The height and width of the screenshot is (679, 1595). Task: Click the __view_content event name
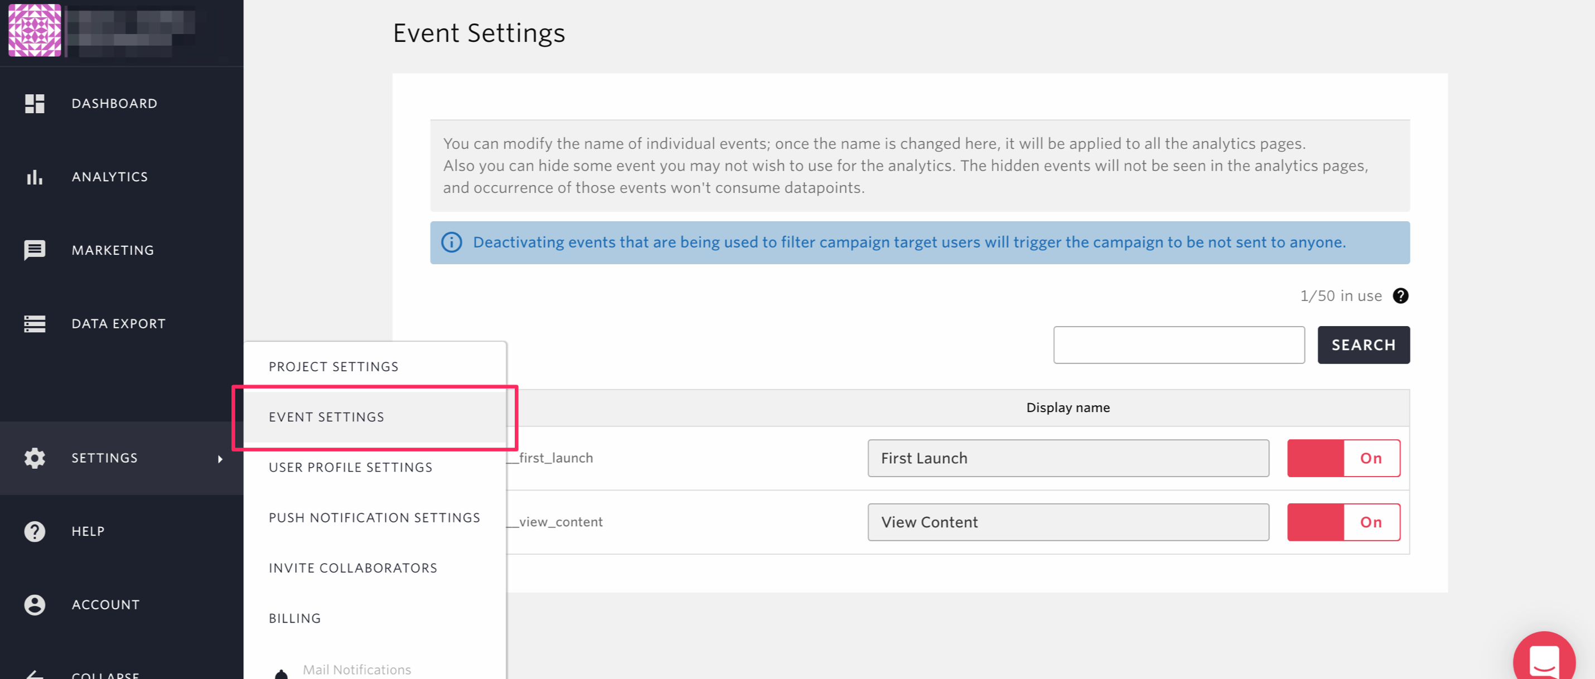tap(555, 522)
